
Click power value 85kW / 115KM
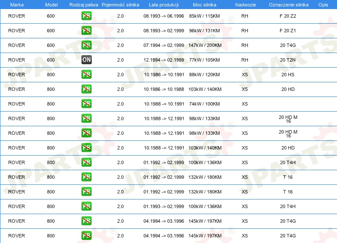(204, 16)
